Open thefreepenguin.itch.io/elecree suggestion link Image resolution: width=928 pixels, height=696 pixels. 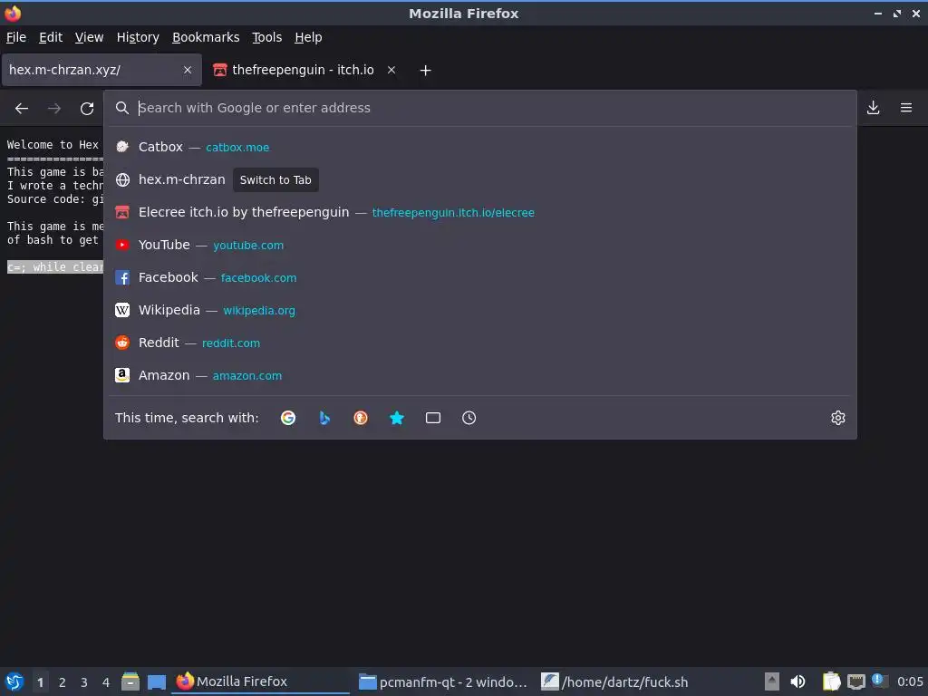pyautogui.click(x=453, y=212)
